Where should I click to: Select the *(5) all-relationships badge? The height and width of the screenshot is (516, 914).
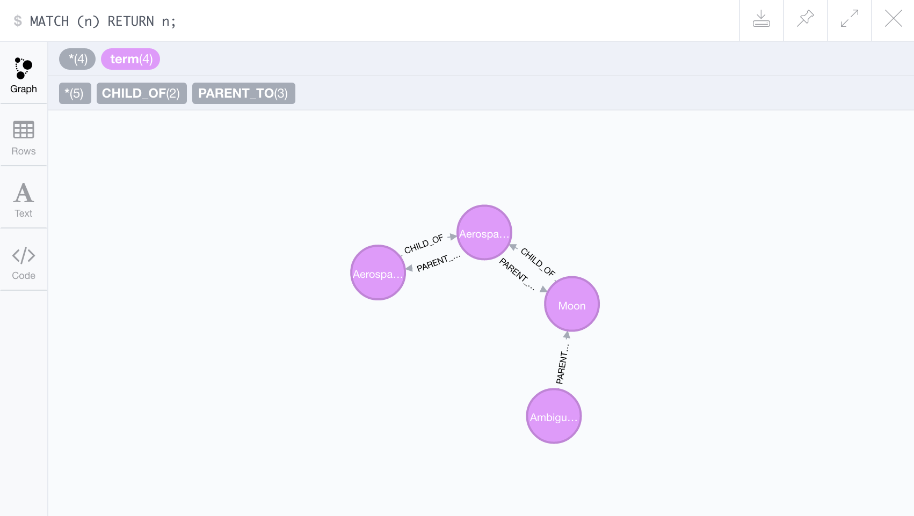pos(75,93)
